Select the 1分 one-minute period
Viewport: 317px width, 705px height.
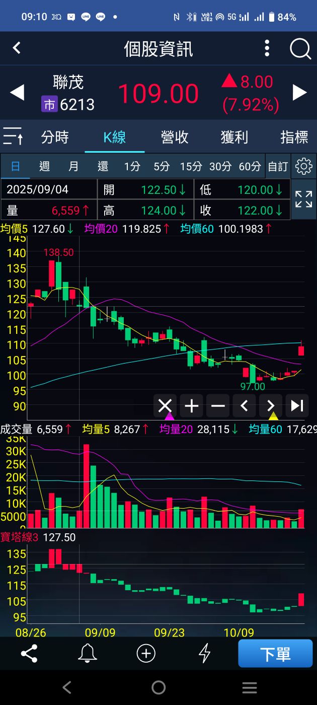pyautogui.click(x=132, y=166)
